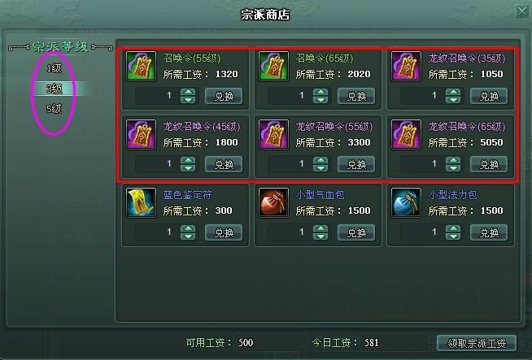
Task: Click the 小型气血包 red pouch icon
Action: (273, 202)
